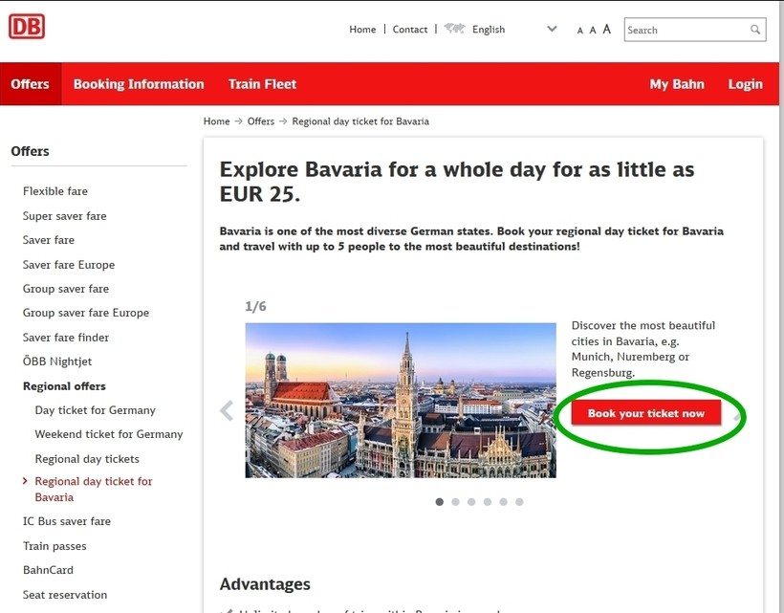
Task: Show previous slide with left arrow
Action: 227,410
